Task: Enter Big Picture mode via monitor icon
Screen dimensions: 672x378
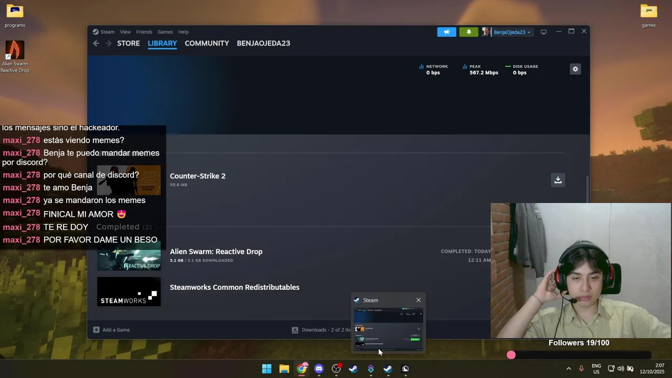Action: pyautogui.click(x=543, y=32)
